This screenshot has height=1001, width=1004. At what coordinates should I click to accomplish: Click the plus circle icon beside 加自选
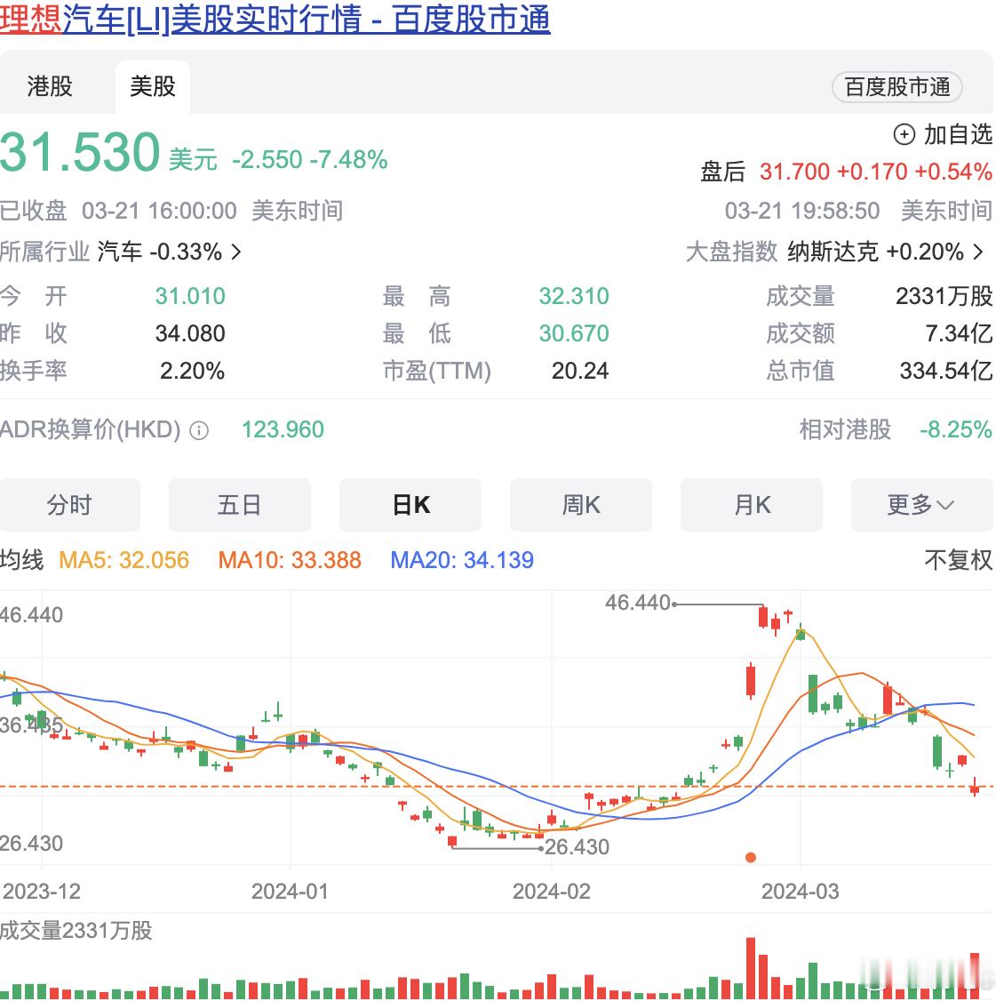click(904, 134)
